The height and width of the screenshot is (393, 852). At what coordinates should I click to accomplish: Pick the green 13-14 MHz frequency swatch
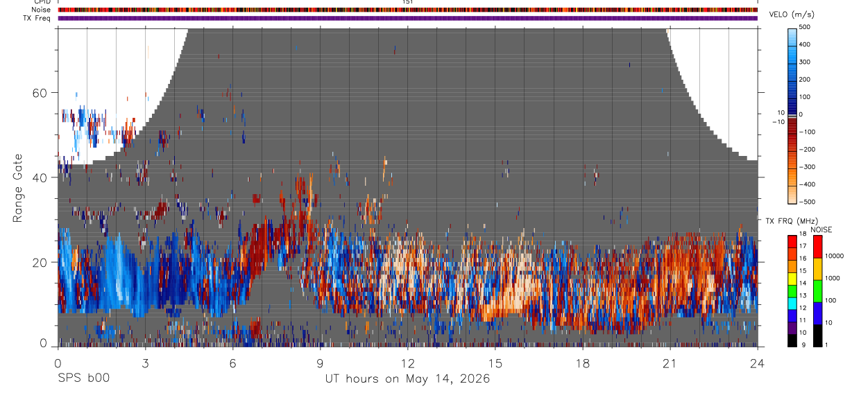tap(793, 291)
